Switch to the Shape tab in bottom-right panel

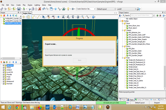click(131, 100)
